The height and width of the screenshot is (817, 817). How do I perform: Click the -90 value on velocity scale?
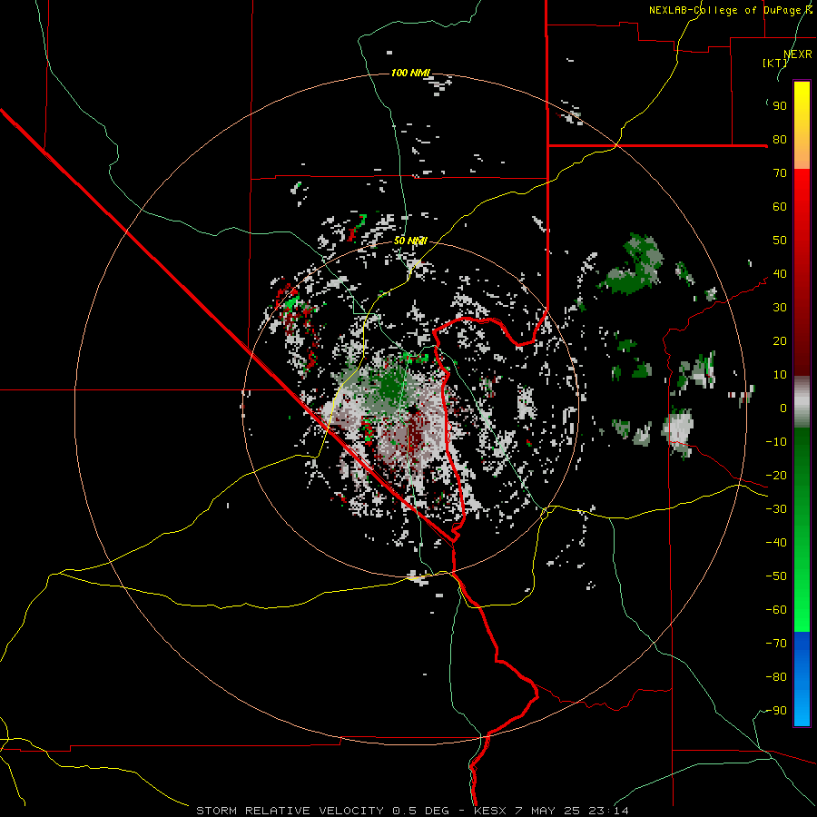coord(776,711)
